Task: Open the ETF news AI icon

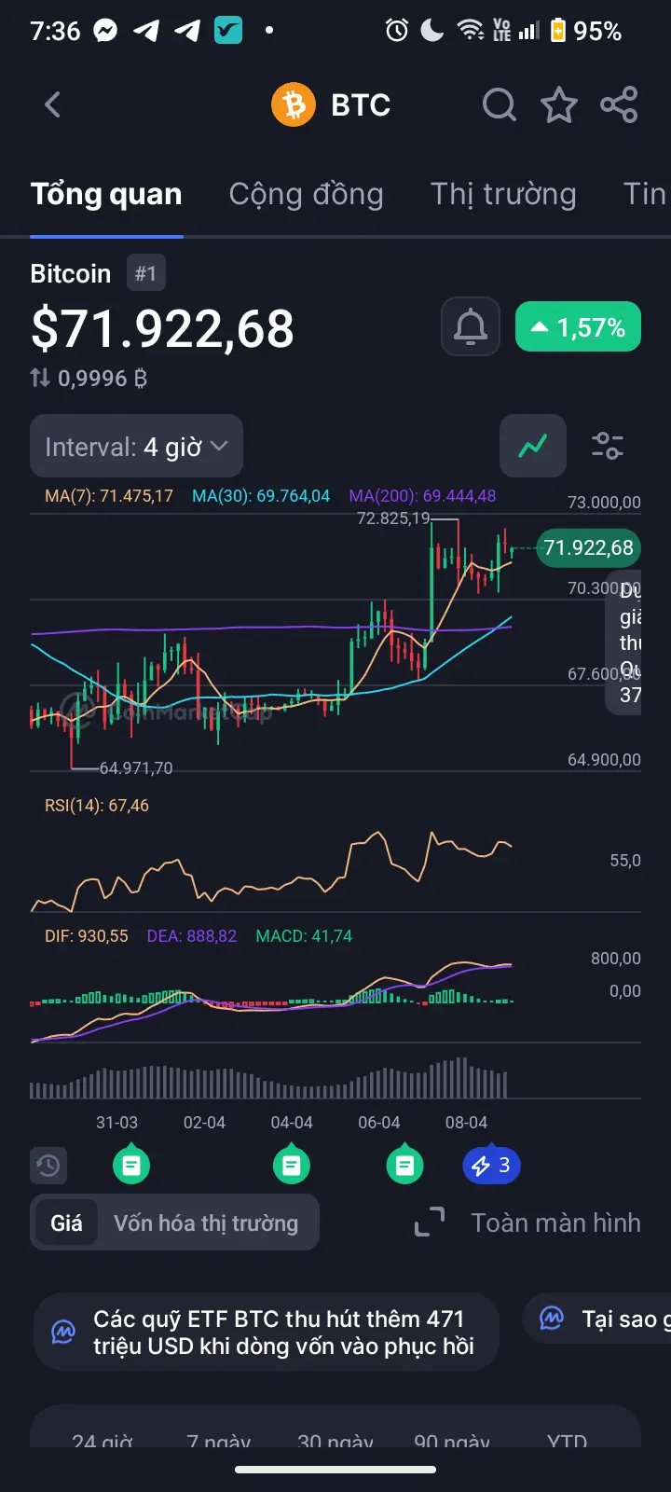Action: tap(63, 1332)
